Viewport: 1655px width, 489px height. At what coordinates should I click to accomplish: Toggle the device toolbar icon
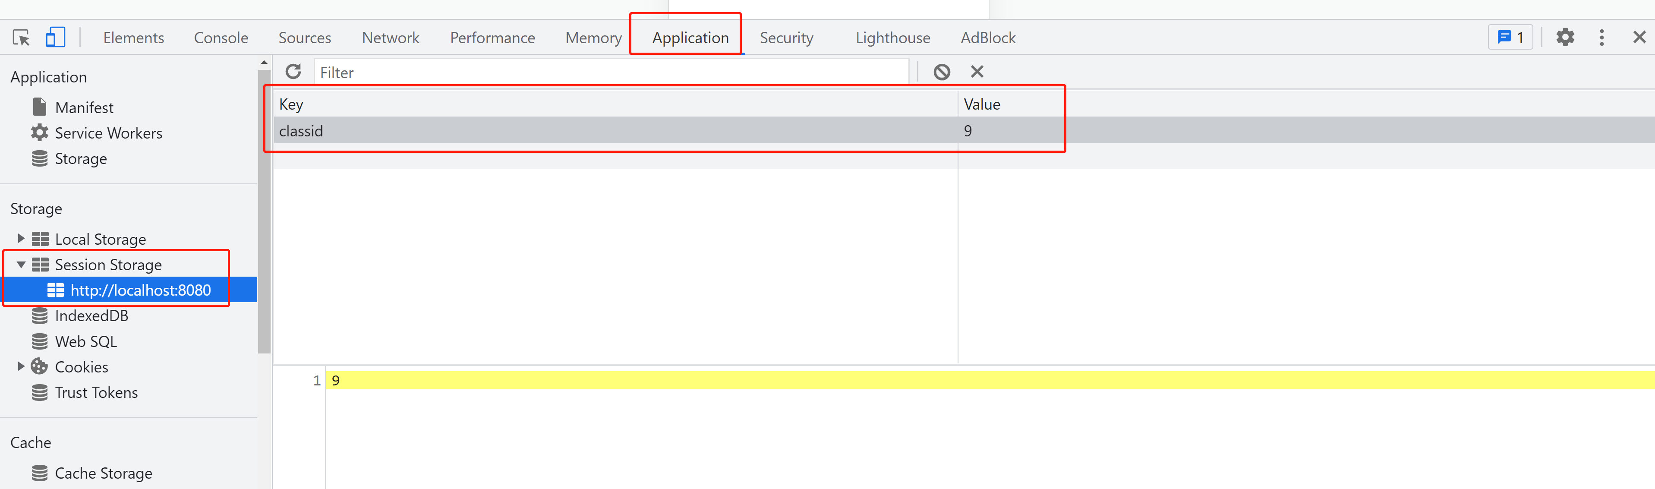coord(55,37)
